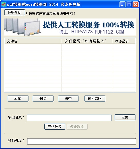Click the 文件名 column header
This screenshot has width=140, height=149.
point(33,41)
